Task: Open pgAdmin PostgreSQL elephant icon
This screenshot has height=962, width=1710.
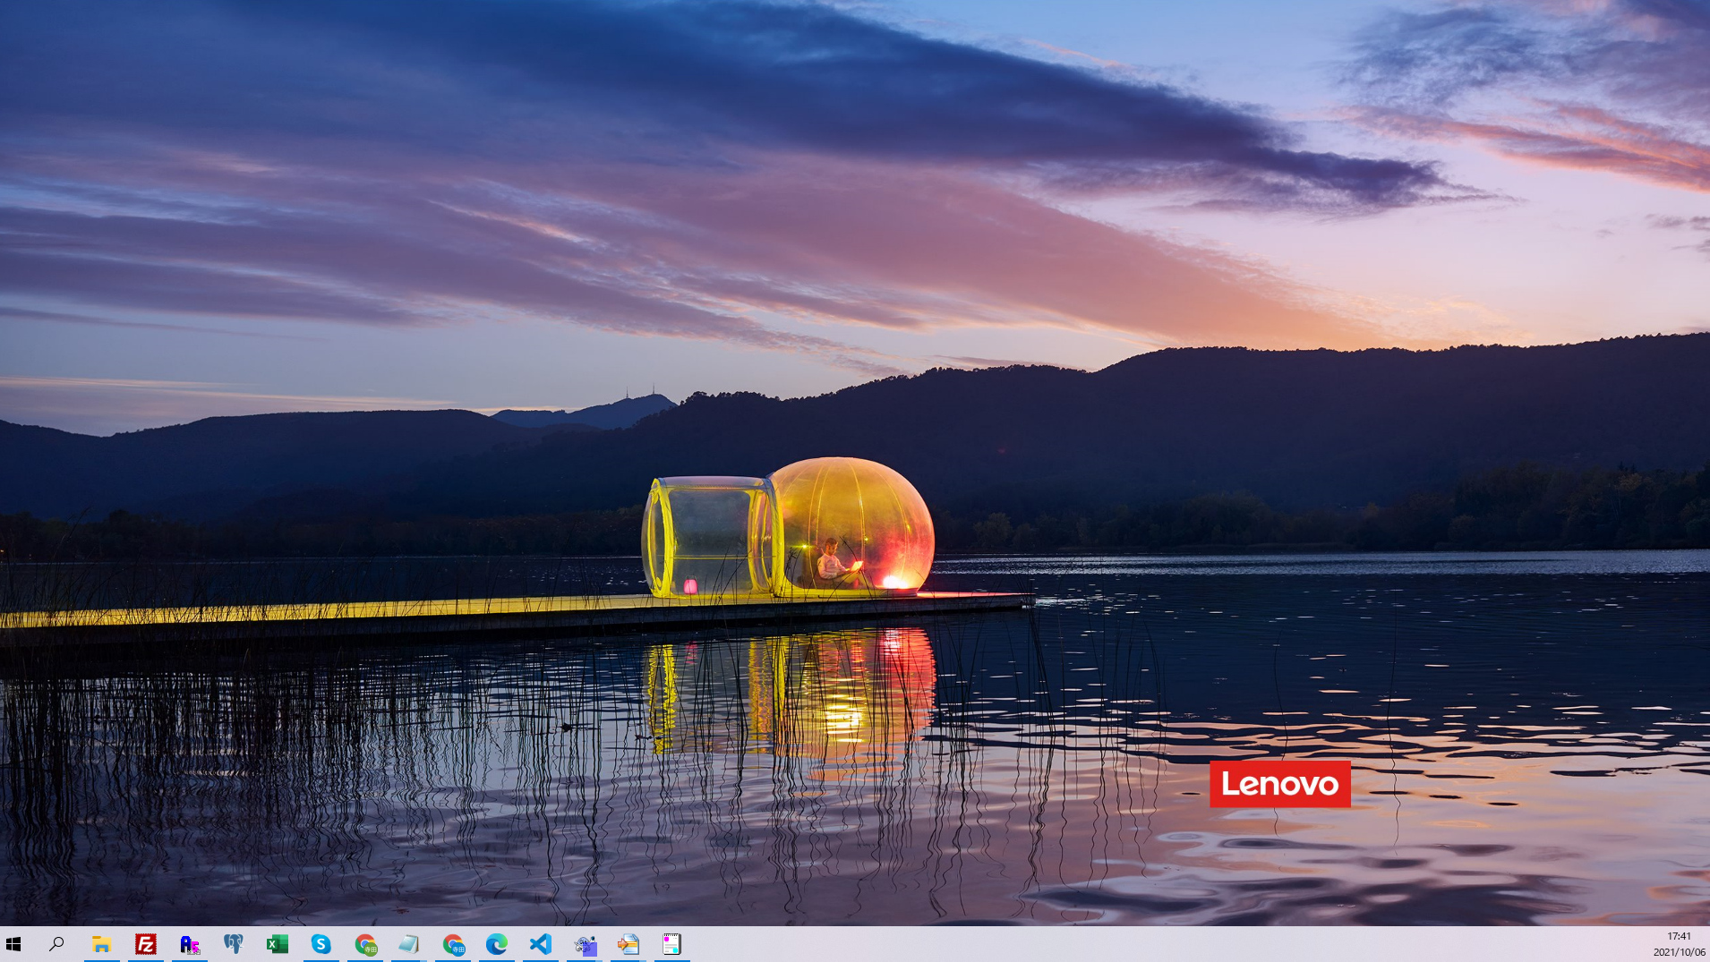Action: (233, 944)
